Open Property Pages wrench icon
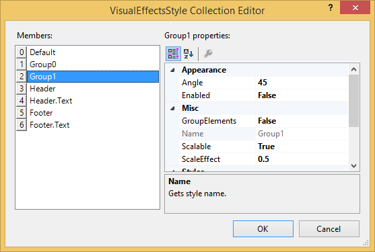This screenshot has height=252, width=375. 208,54
